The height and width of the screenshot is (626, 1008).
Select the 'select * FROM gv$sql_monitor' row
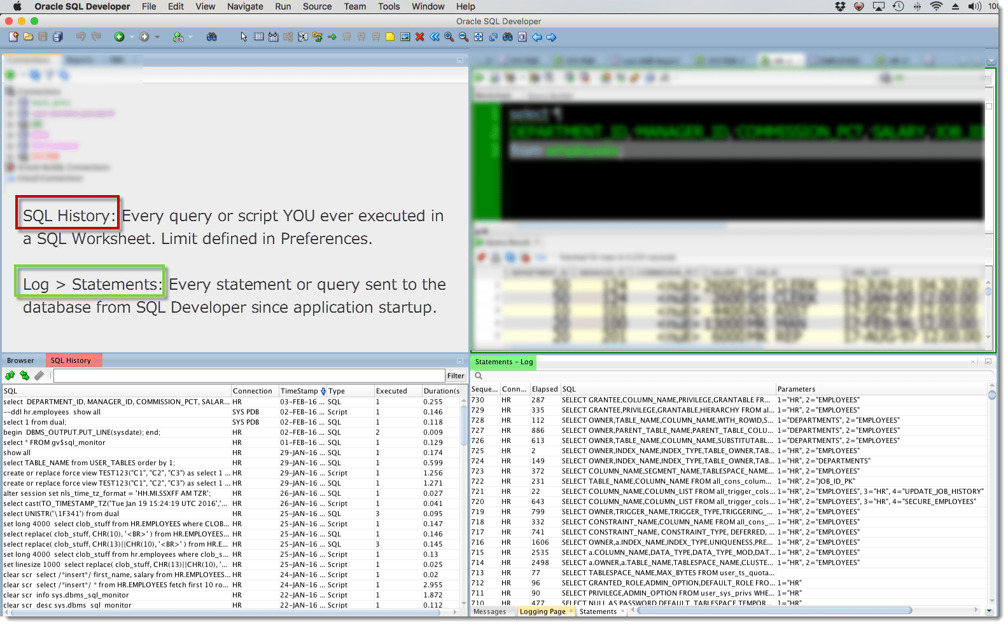(231, 442)
